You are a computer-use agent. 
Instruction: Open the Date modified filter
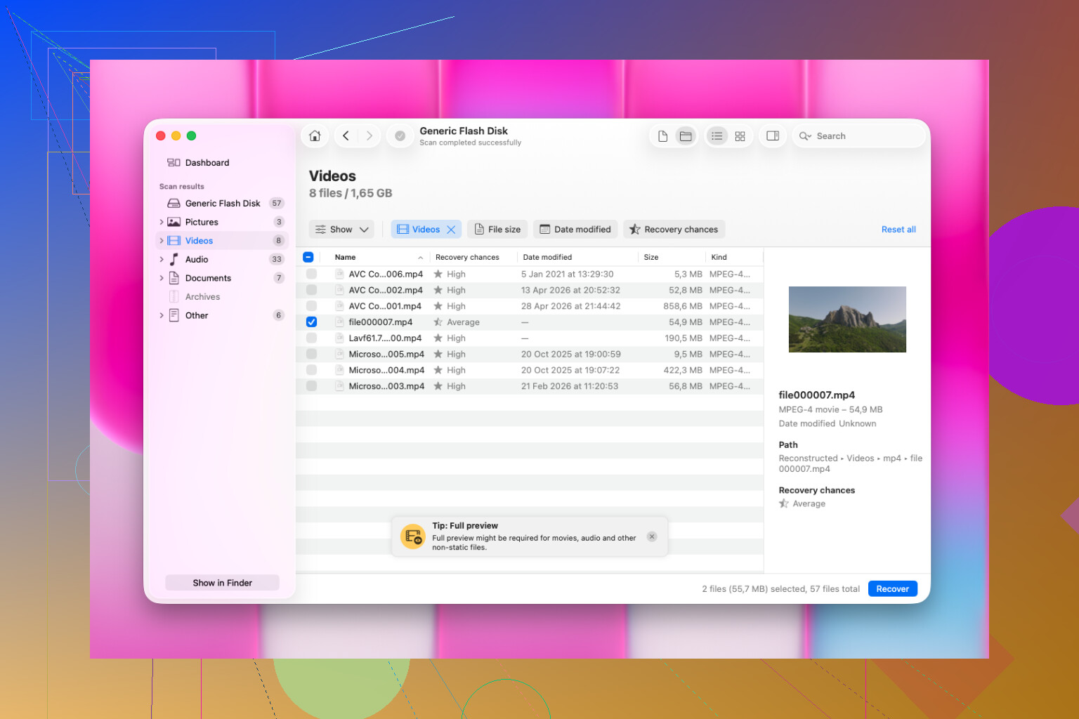(x=575, y=230)
